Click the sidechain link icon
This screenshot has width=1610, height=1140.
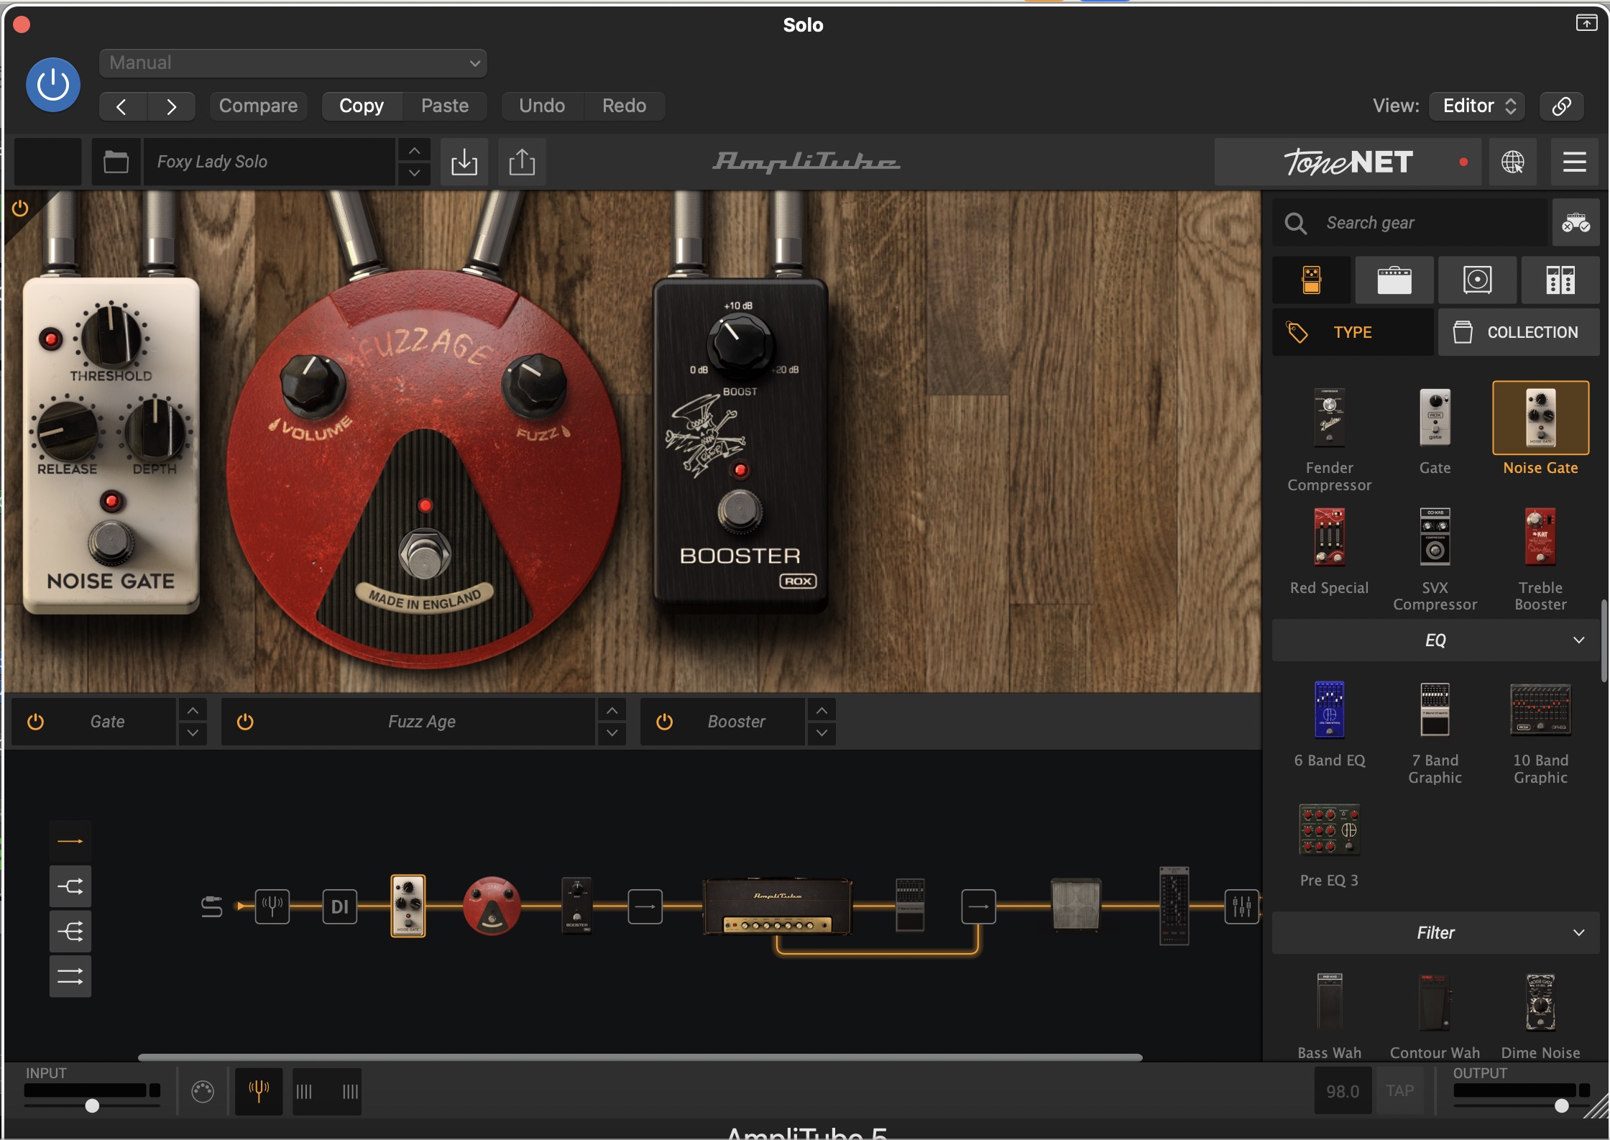tap(1561, 106)
